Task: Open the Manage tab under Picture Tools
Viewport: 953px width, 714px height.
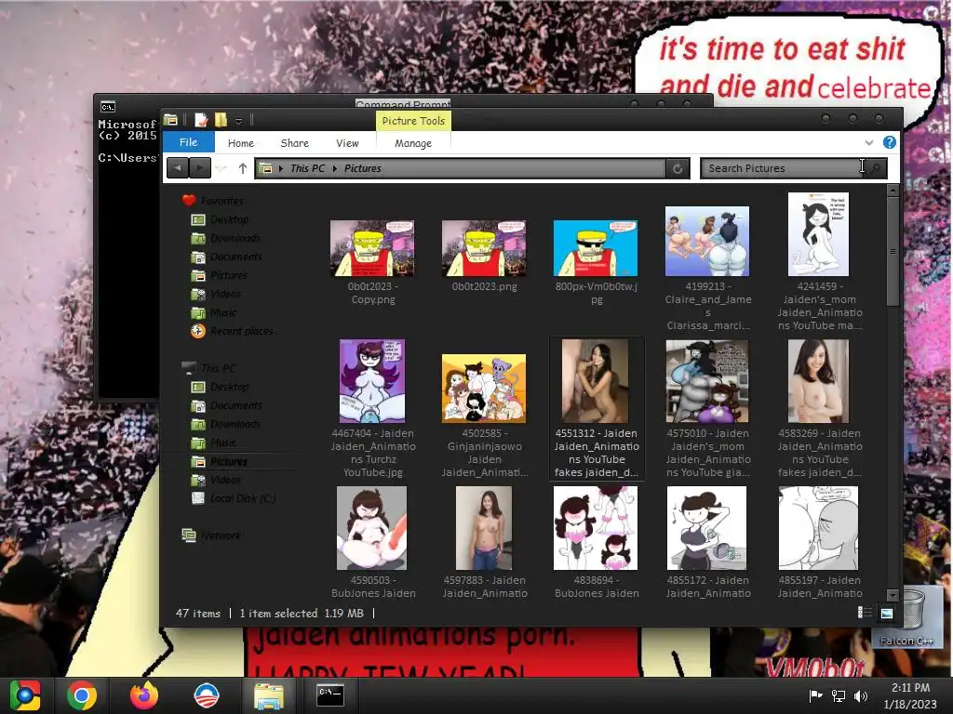Action: coord(413,143)
